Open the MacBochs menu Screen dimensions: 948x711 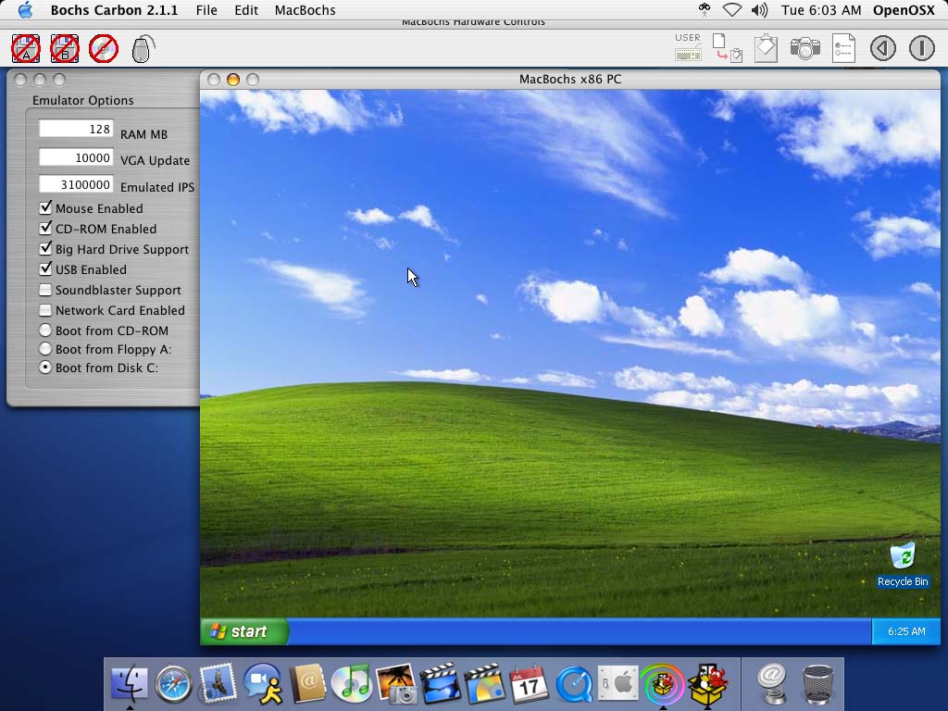pyautogui.click(x=306, y=10)
